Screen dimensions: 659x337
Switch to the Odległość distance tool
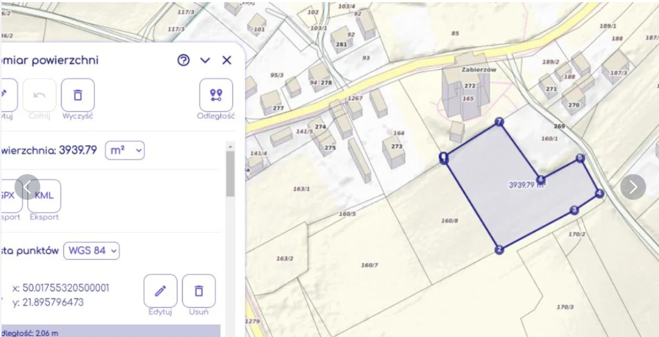pyautogui.click(x=216, y=95)
